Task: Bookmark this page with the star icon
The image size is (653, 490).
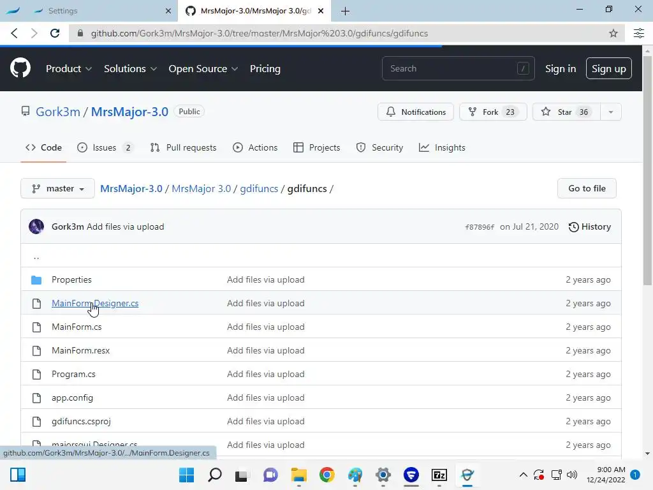Action: click(x=613, y=33)
